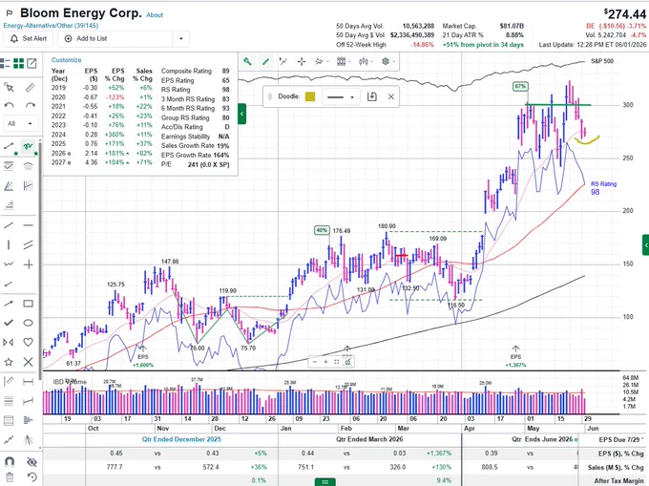Open the Energy-Alternative/Other industry group link
Screen dimensions: 649x486
(x=51, y=26)
